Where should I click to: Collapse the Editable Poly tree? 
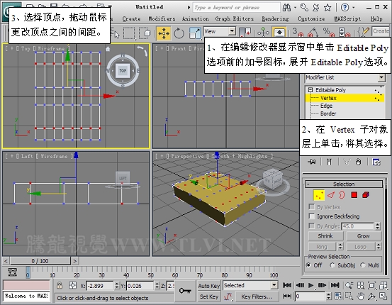(310, 89)
